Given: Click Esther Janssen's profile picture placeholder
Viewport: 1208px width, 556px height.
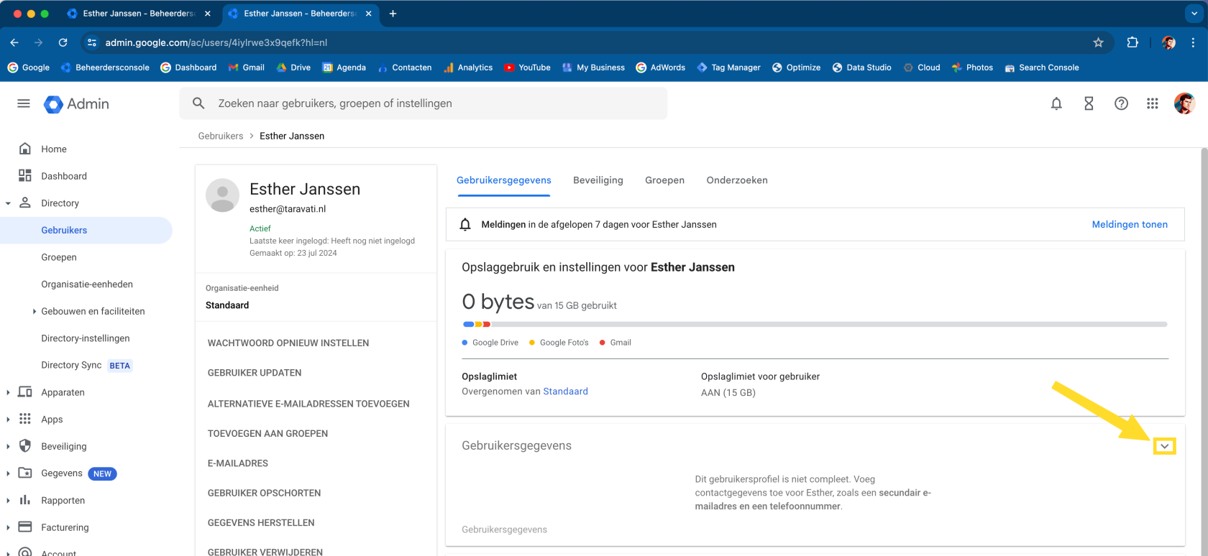Looking at the screenshot, I should coord(222,195).
